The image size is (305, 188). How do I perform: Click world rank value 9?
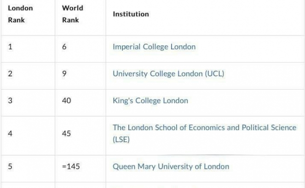[64, 74]
